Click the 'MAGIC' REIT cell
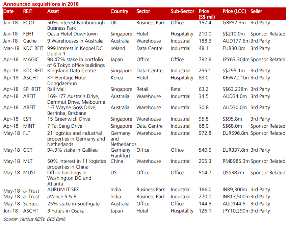Screen dimensions: 290x225 pyautogui.click(x=31, y=59)
